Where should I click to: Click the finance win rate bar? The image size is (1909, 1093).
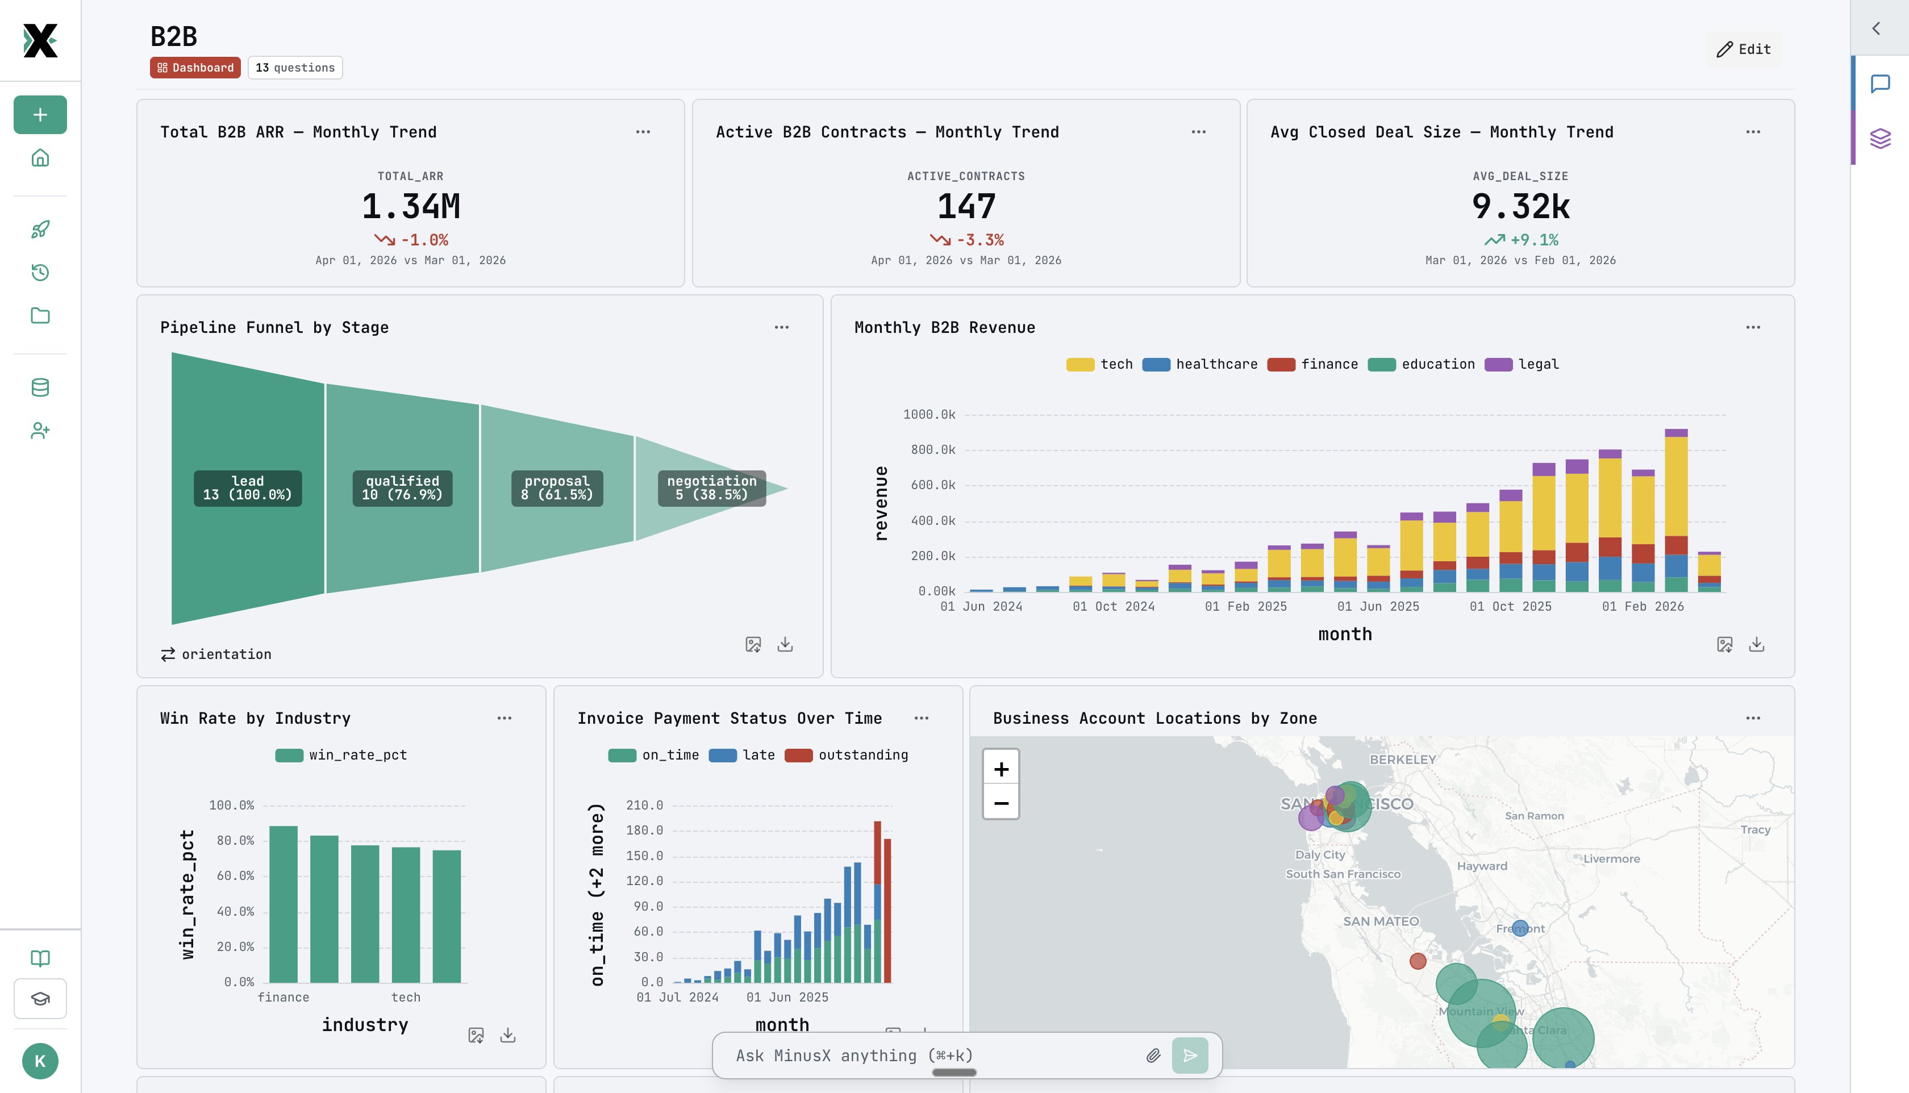tap(283, 904)
